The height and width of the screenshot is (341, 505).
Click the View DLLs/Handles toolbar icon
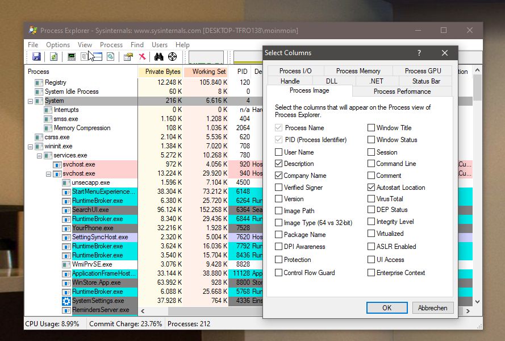click(x=110, y=57)
